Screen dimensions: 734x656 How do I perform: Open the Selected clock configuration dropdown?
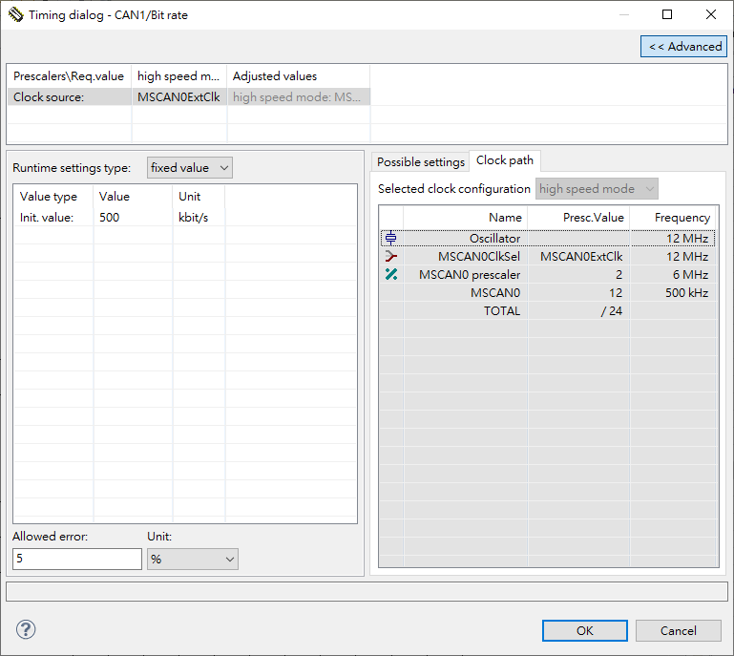coord(597,189)
